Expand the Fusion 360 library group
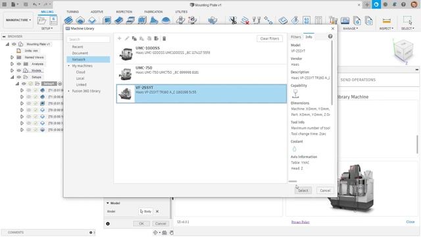421x237 pixels. point(68,91)
